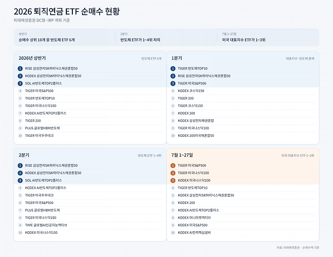Viewport: 333px width, 257px height.
Task: Click "KODEX AI반도체TOP2플러스" ranked 7 in July panel
Action: click(x=198, y=210)
